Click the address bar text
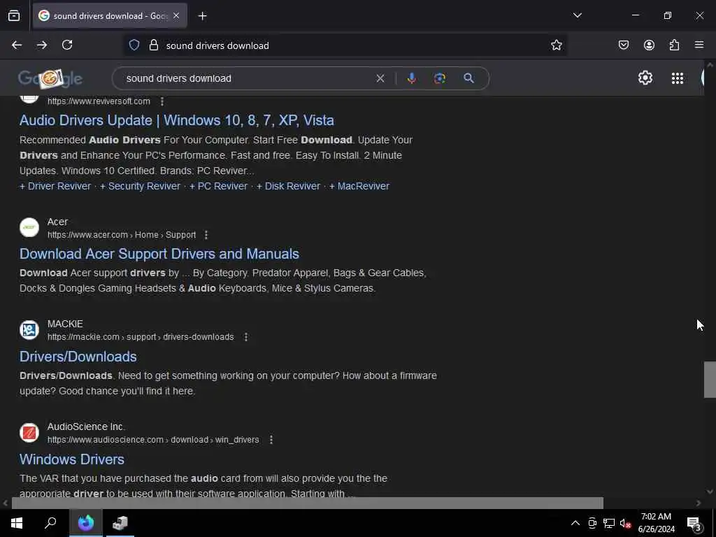 [217, 45]
